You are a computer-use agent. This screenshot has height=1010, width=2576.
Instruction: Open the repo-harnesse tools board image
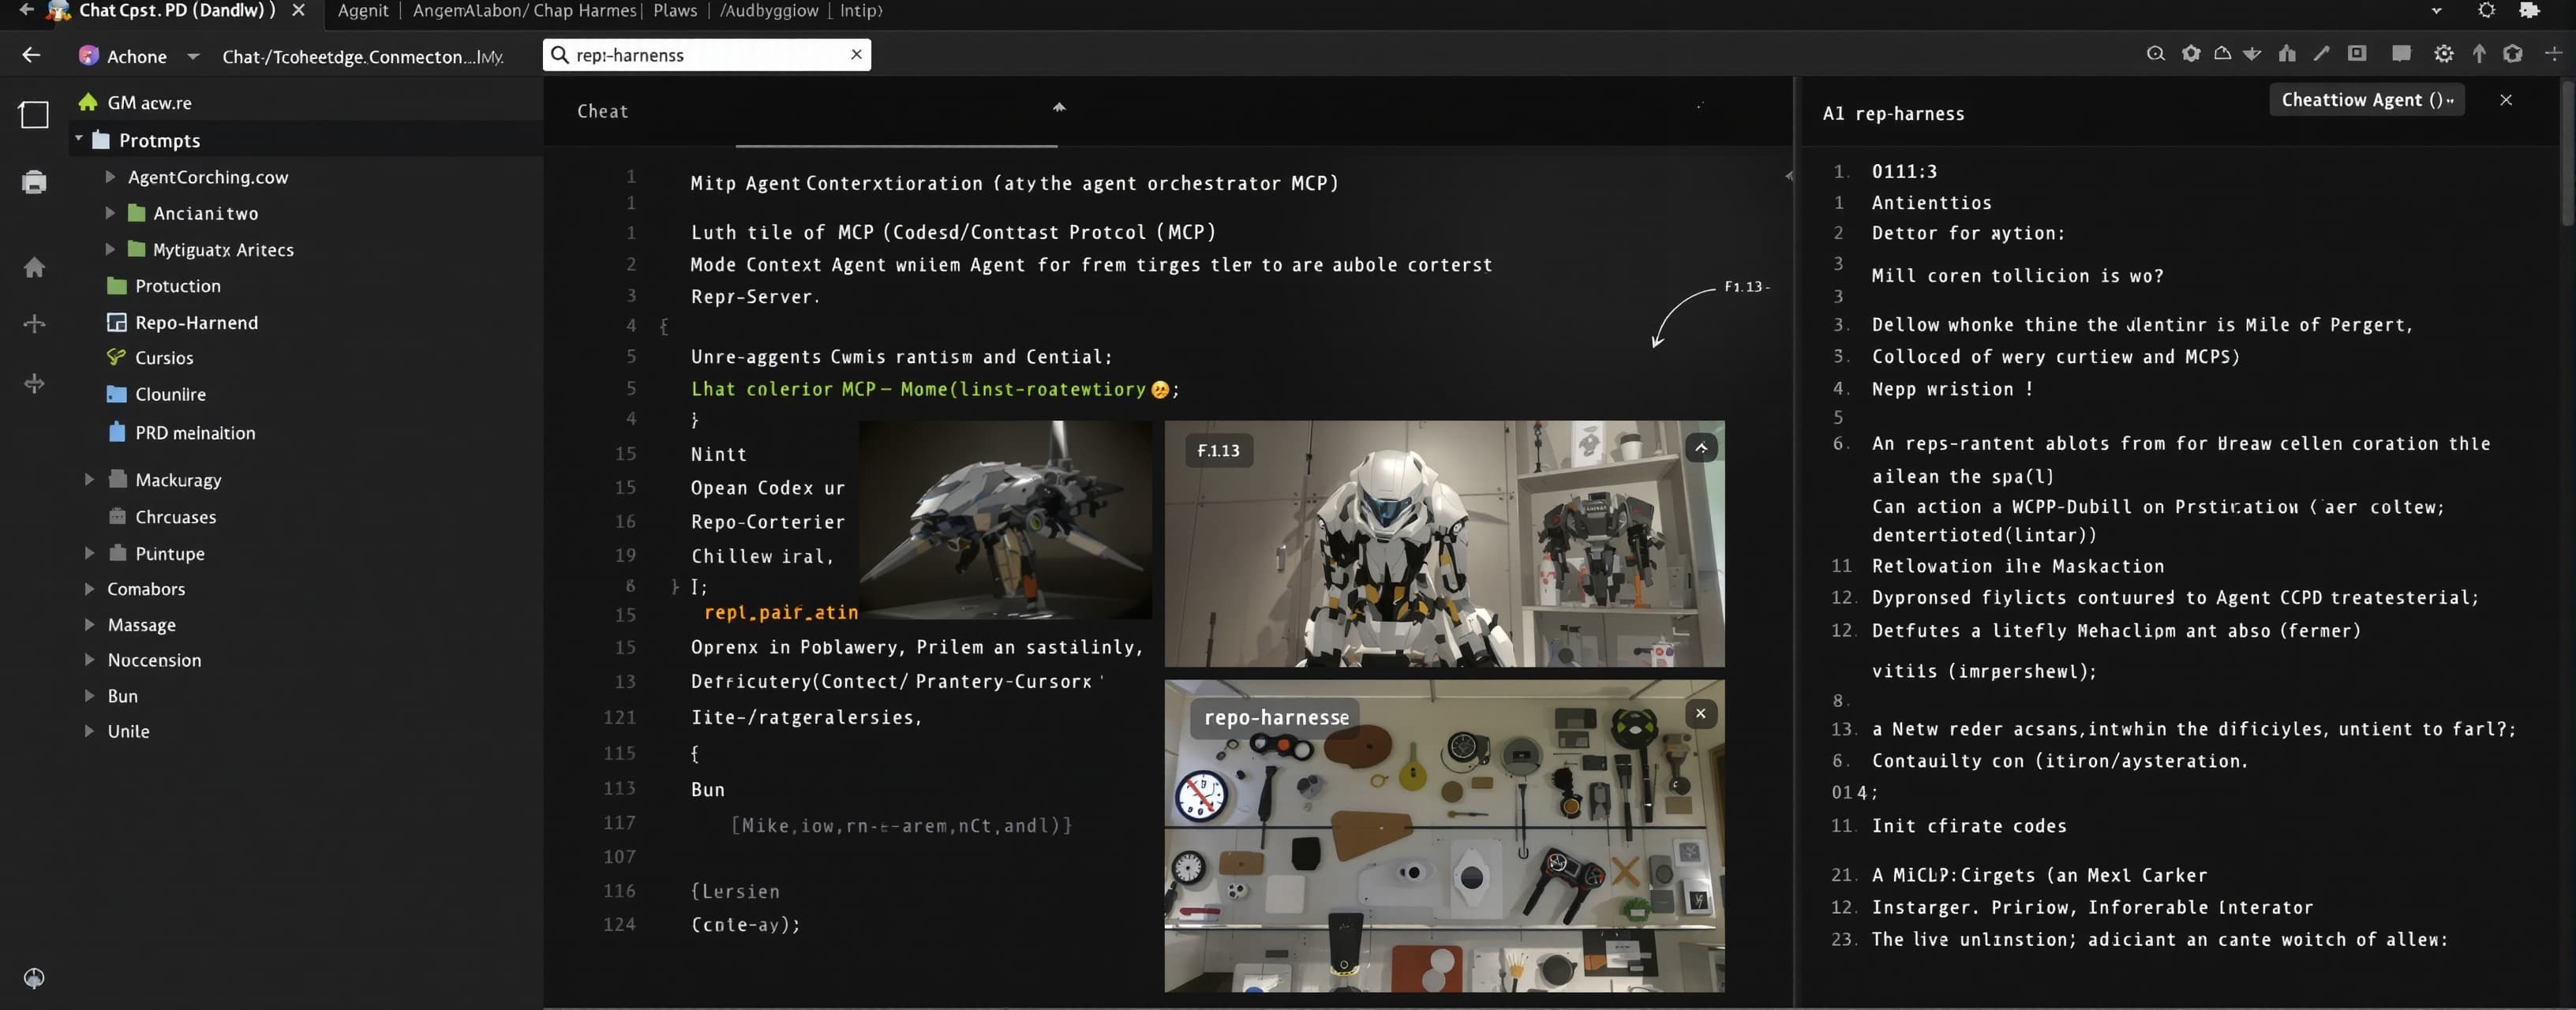[x=1444, y=836]
